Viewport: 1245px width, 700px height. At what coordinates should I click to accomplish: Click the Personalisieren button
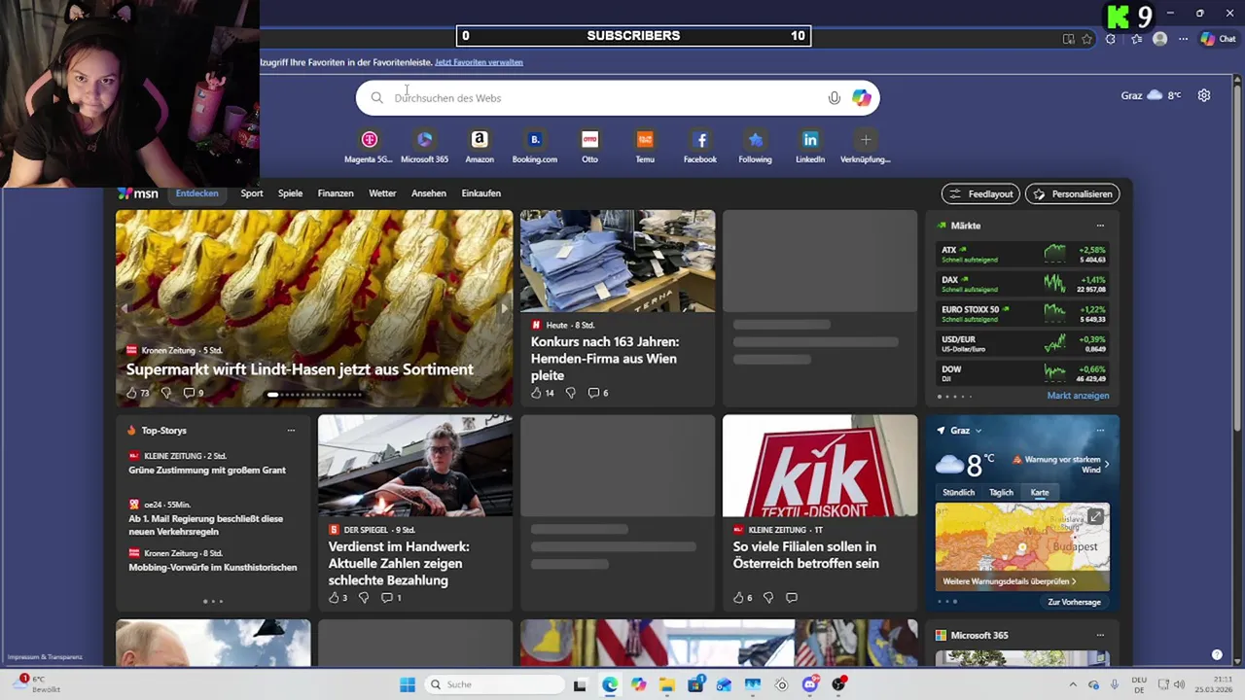click(1073, 193)
